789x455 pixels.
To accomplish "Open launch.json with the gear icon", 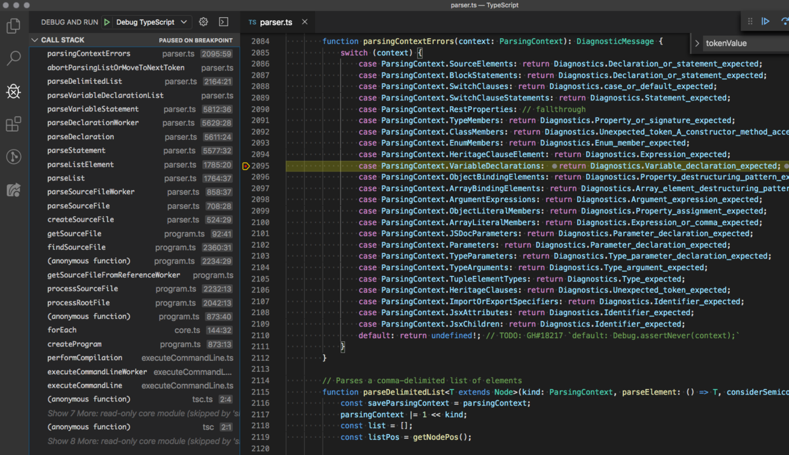I will click(x=204, y=22).
